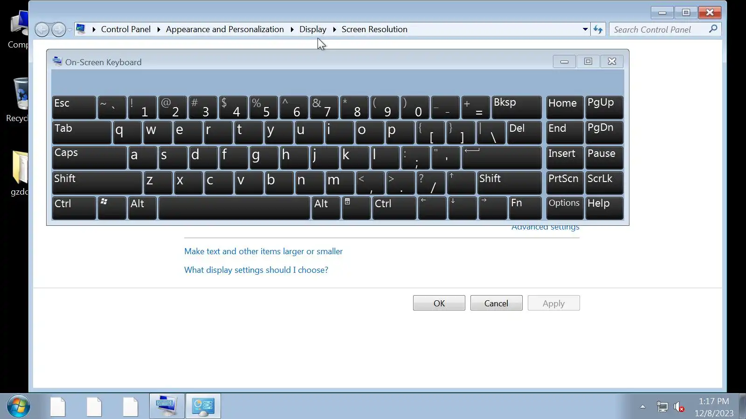The image size is (746, 419).
Task: Open the Advanced settings link
Action: [546, 227]
